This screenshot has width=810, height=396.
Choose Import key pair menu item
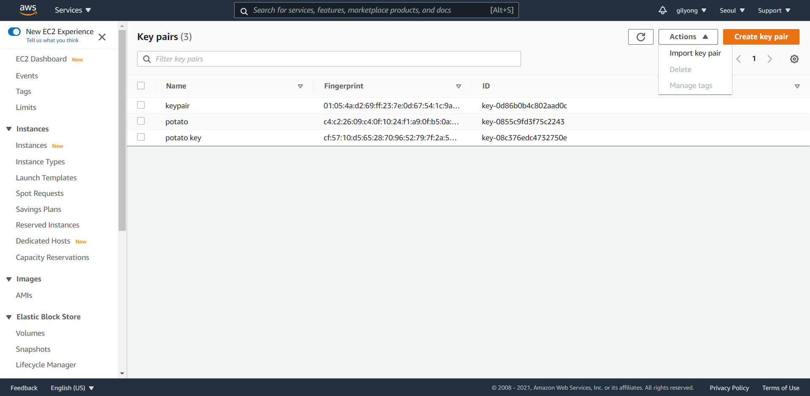(x=695, y=53)
